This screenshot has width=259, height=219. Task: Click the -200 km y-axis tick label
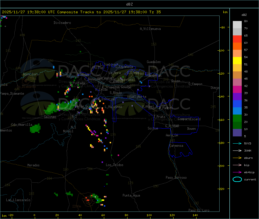click(x=222, y=166)
